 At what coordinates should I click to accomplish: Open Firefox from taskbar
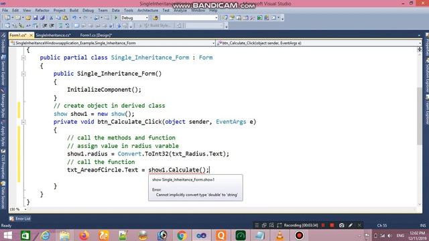pos(84,235)
